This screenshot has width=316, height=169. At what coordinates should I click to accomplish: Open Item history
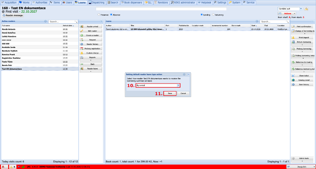coord(302,84)
